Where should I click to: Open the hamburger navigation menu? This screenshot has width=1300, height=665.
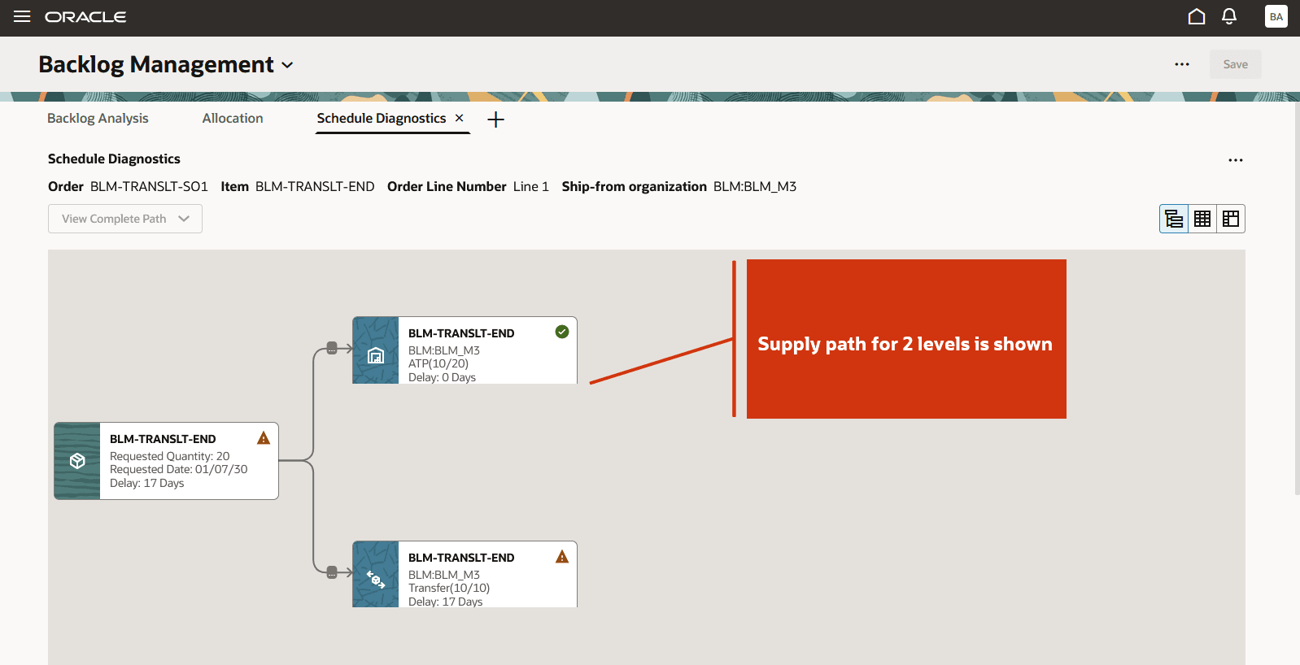click(x=22, y=16)
